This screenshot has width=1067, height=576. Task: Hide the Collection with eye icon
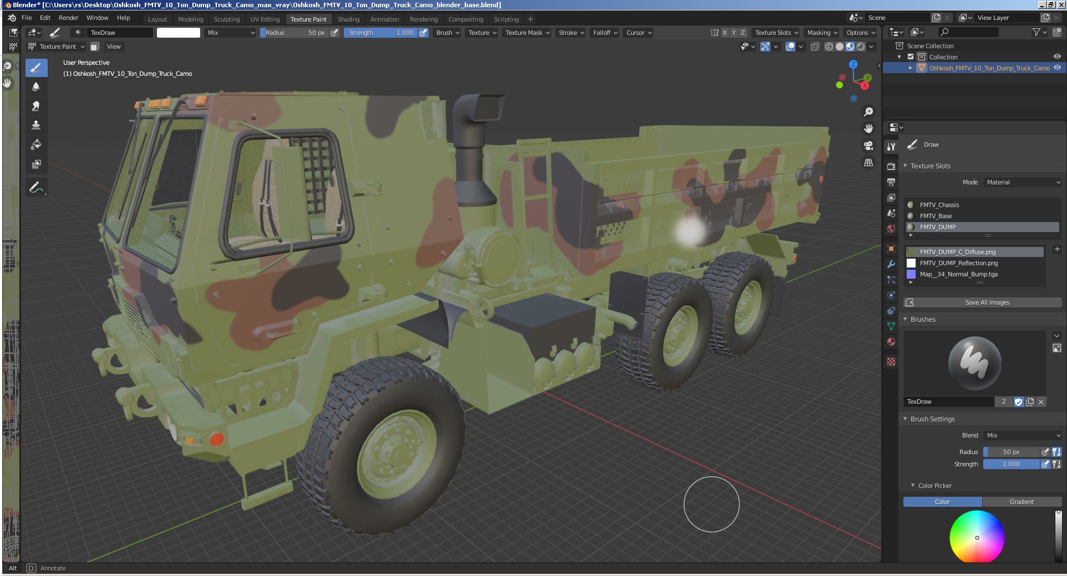pyautogui.click(x=1057, y=56)
